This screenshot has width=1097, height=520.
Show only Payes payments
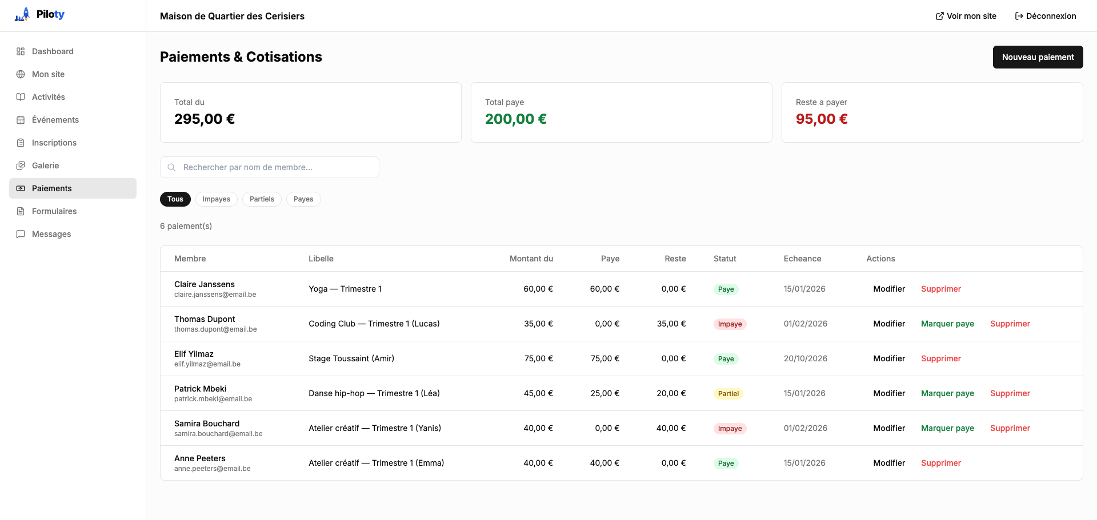[x=303, y=199]
